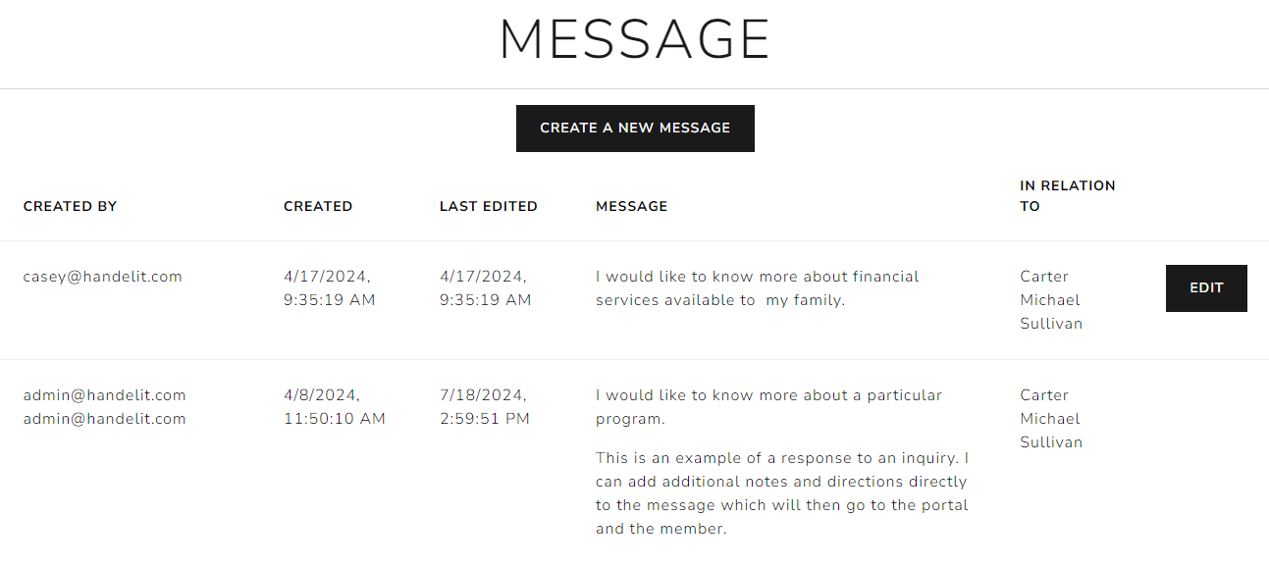Click Carter Michael Sullivan in second row
The image size is (1269, 568).
click(x=1050, y=419)
